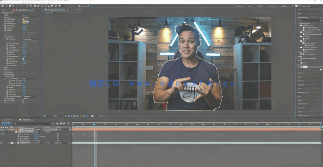Image resolution: width=323 pixels, height=167 pixels.
Task: Toggle the checkbox in the second effect property row
Action: tap(23, 19)
